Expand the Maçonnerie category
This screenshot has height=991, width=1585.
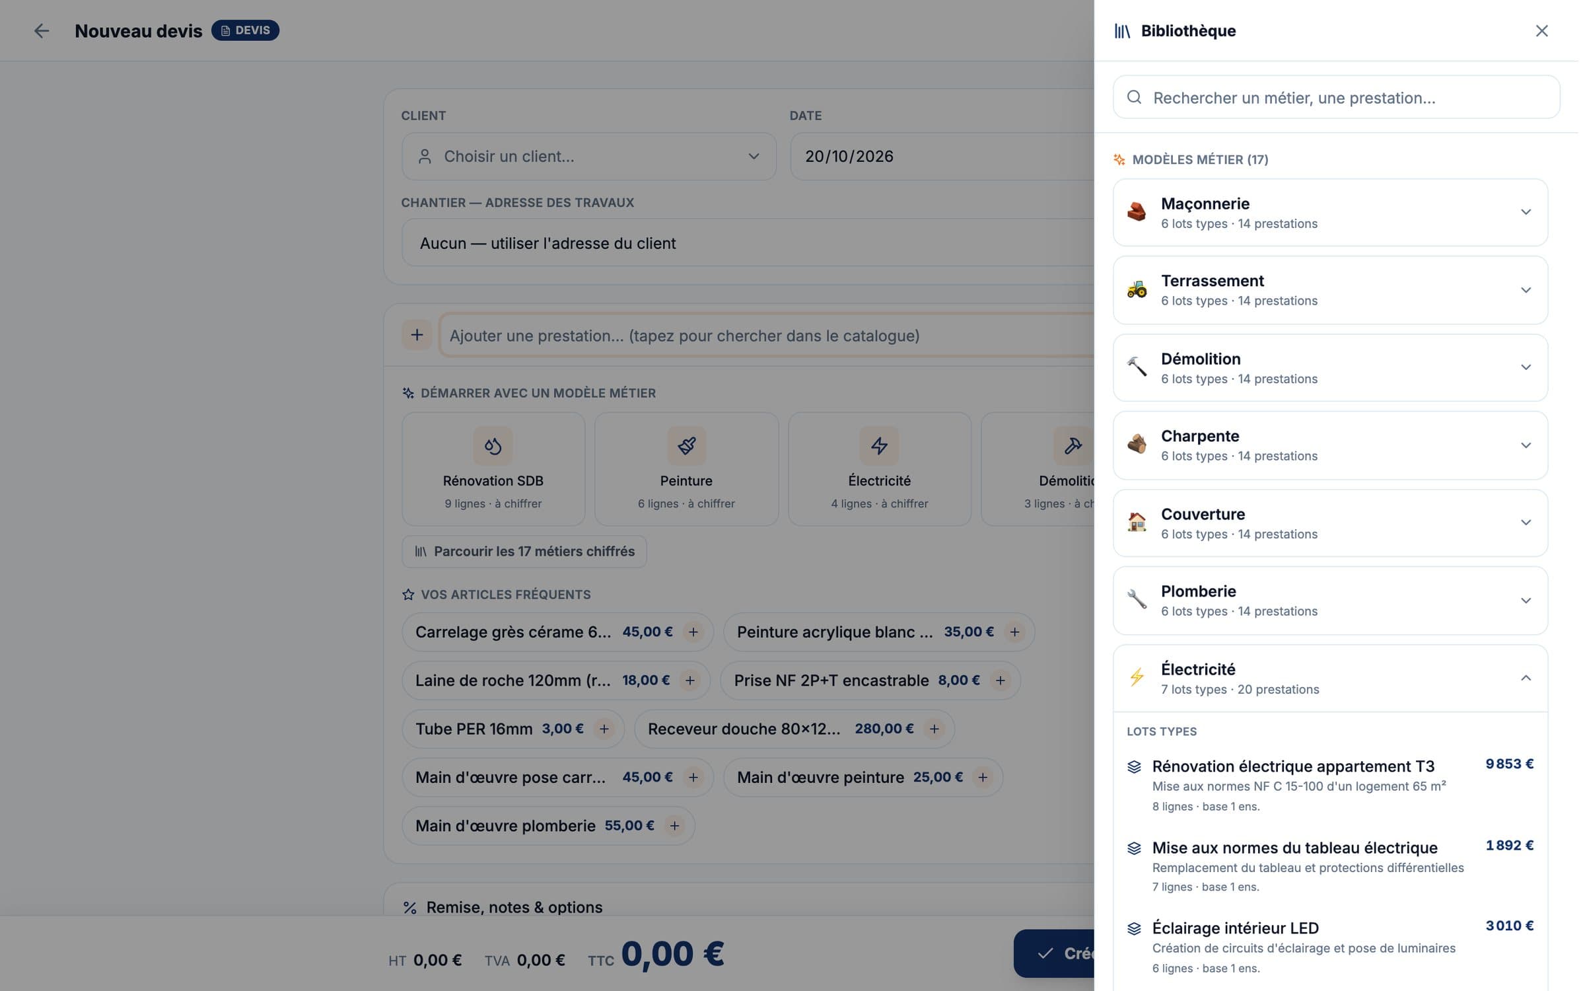(x=1330, y=213)
